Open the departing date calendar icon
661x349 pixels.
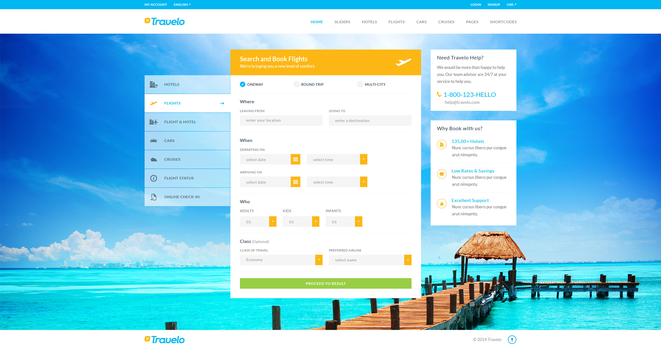[x=296, y=159]
